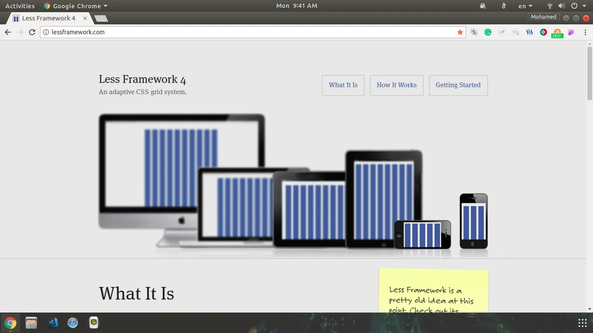Open the UP extension icon
The image size is (593, 333).
click(x=502, y=32)
